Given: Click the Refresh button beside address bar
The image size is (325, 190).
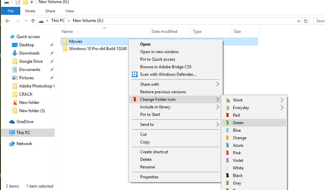Looking at the screenshot, I should click(x=306, y=21).
